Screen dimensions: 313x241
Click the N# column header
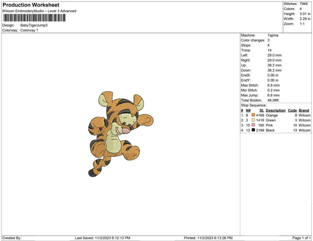[x=248, y=110]
